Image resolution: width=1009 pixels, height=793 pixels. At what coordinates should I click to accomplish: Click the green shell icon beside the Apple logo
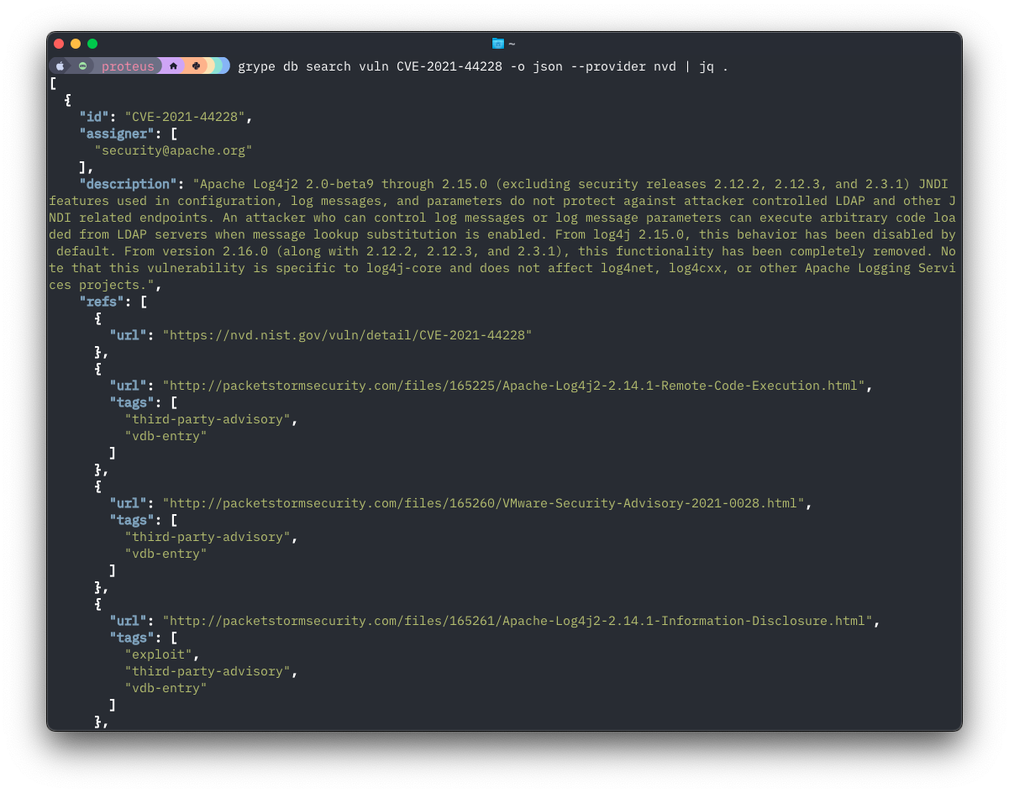[x=83, y=66]
